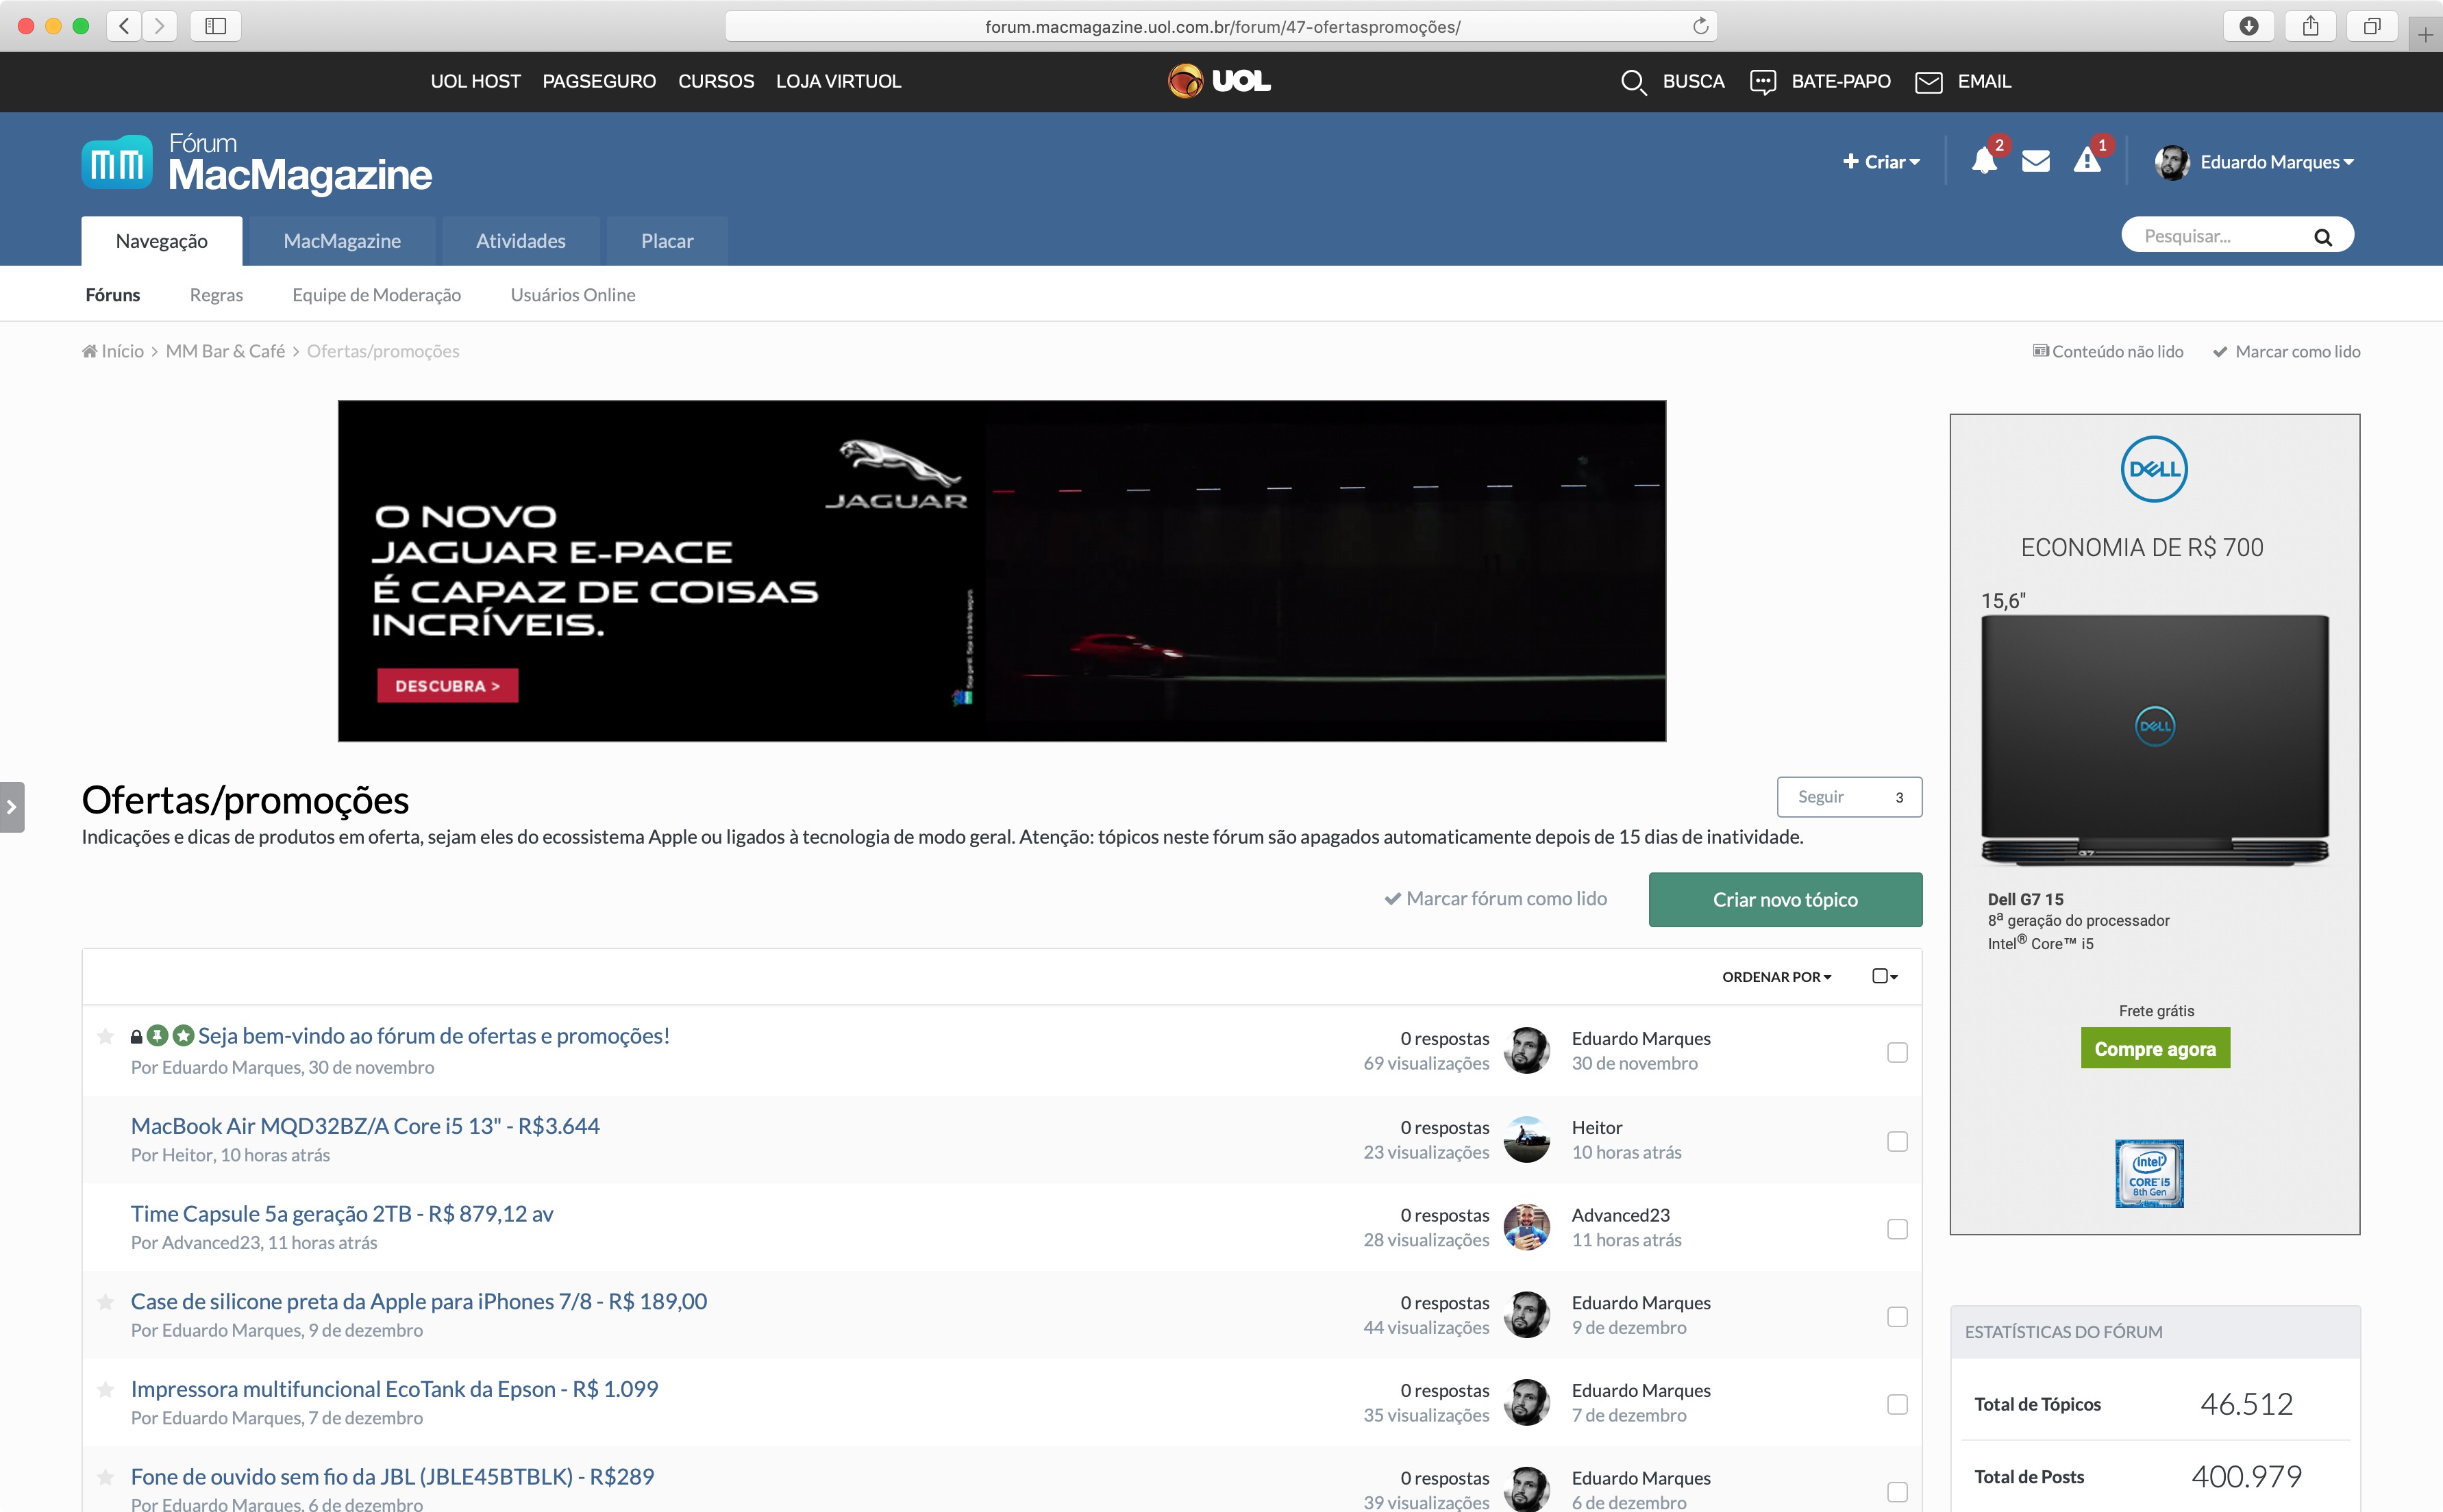Open Time Capsule 5a geração 2TB topic
This screenshot has height=1512, width=2443.
tap(342, 1214)
